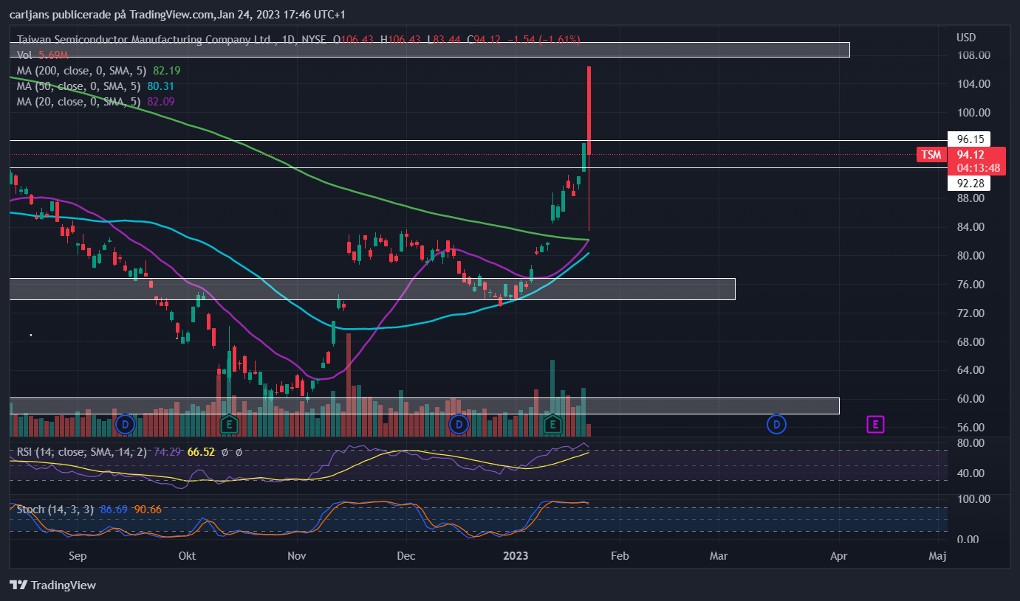The height and width of the screenshot is (601, 1020).
Task: Click the 96.15 horizontal line price label
Action: [968, 139]
